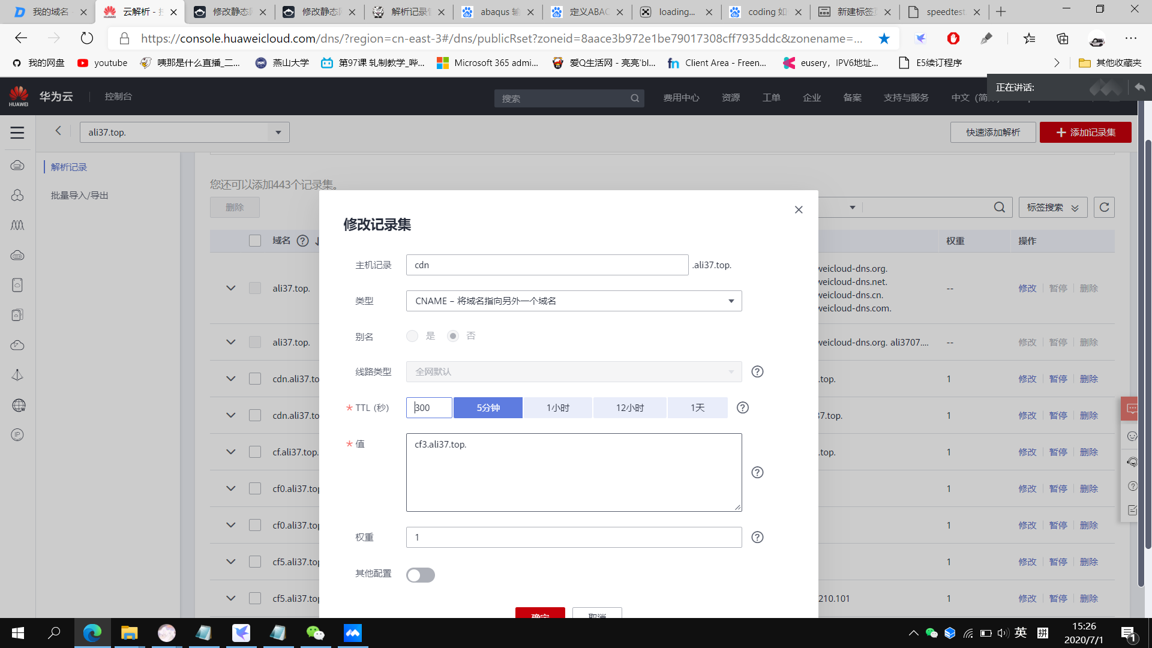Click the help icon next to weight field
Viewport: 1152px width, 648px height.
(757, 538)
